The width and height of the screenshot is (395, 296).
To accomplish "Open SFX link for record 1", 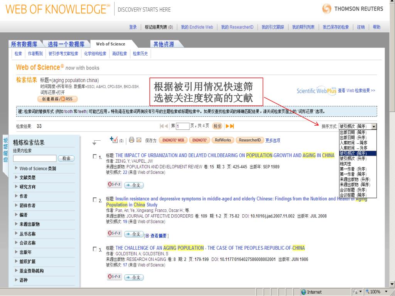I will pos(114,185).
